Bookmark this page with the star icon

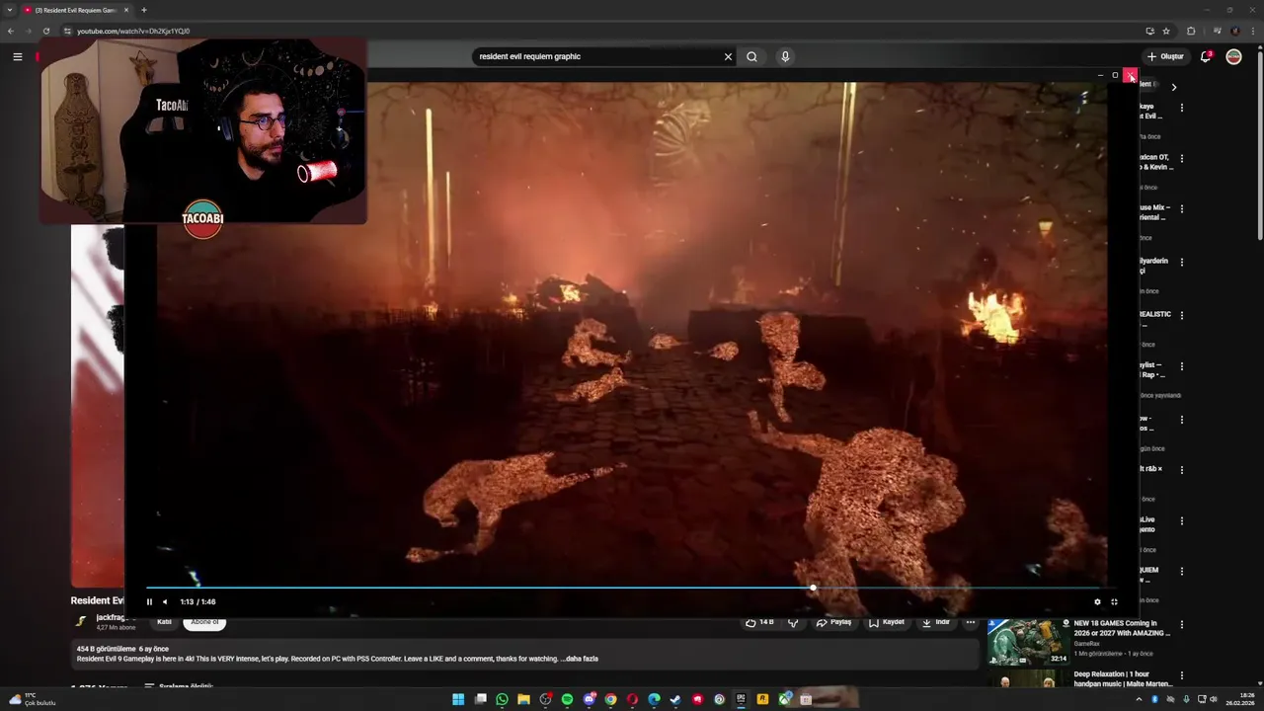point(1166,31)
